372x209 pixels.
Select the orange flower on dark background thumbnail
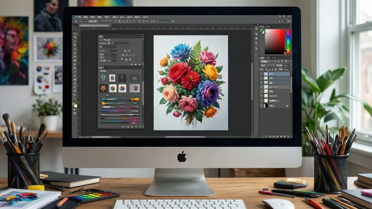[103, 88]
